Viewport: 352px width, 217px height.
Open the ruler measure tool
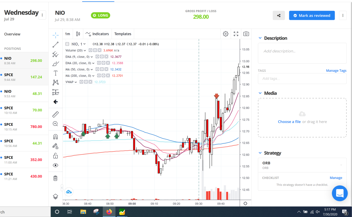click(x=55, y=114)
